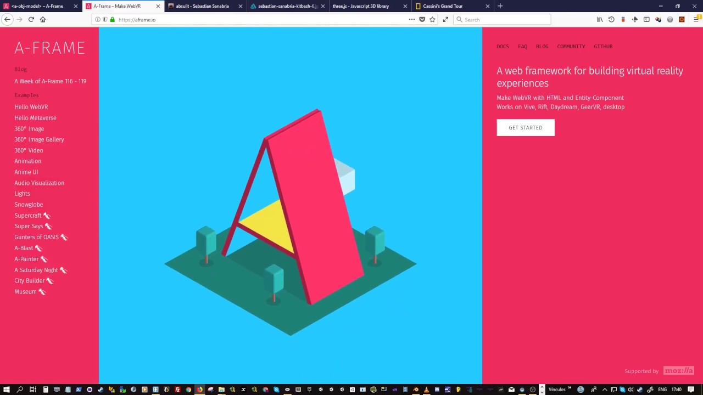Open the City Builder example
Screen dimensions: 703x395
pyautogui.click(x=34, y=281)
